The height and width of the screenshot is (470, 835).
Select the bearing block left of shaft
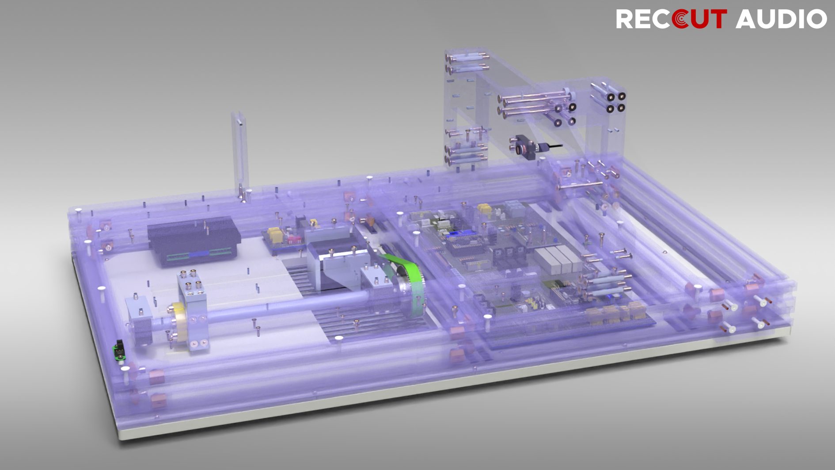(140, 319)
